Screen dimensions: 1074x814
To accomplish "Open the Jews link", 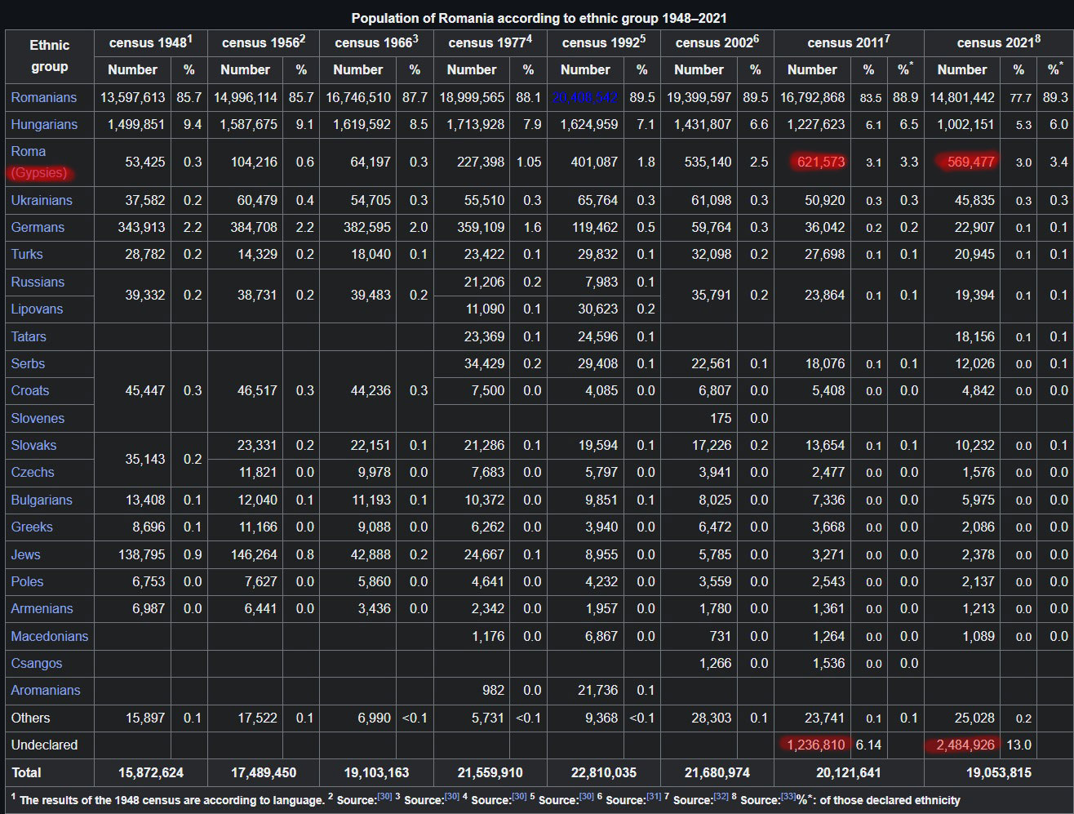I will (25, 554).
